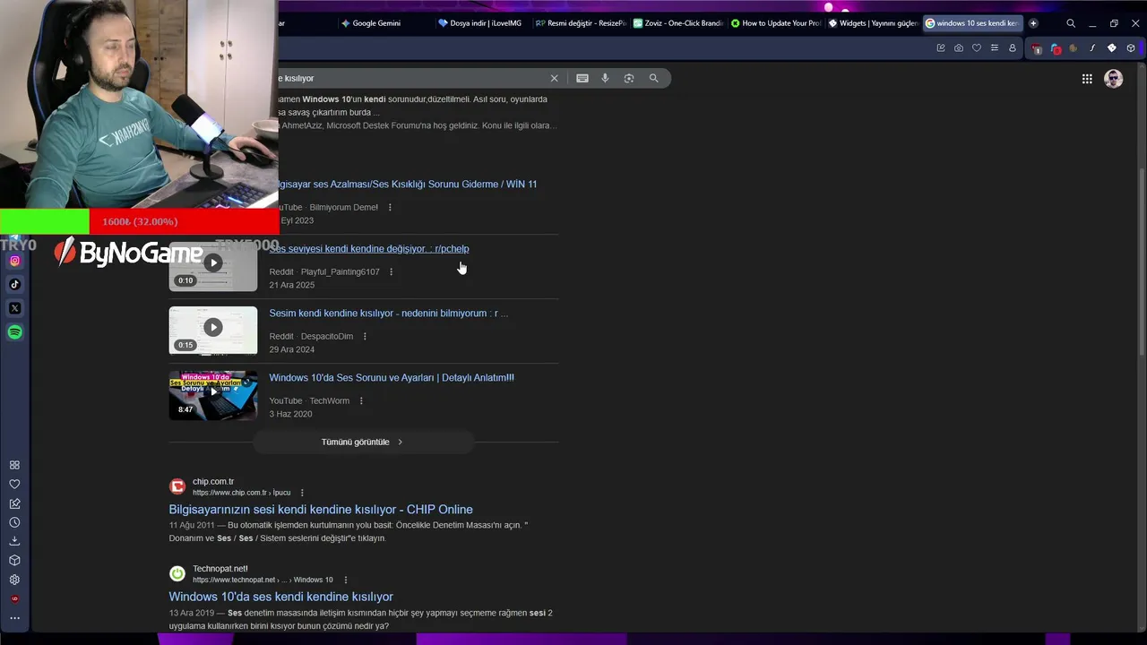This screenshot has width=1147, height=645.
Task: Open TikTok in the sidebar
Action: pyautogui.click(x=14, y=284)
